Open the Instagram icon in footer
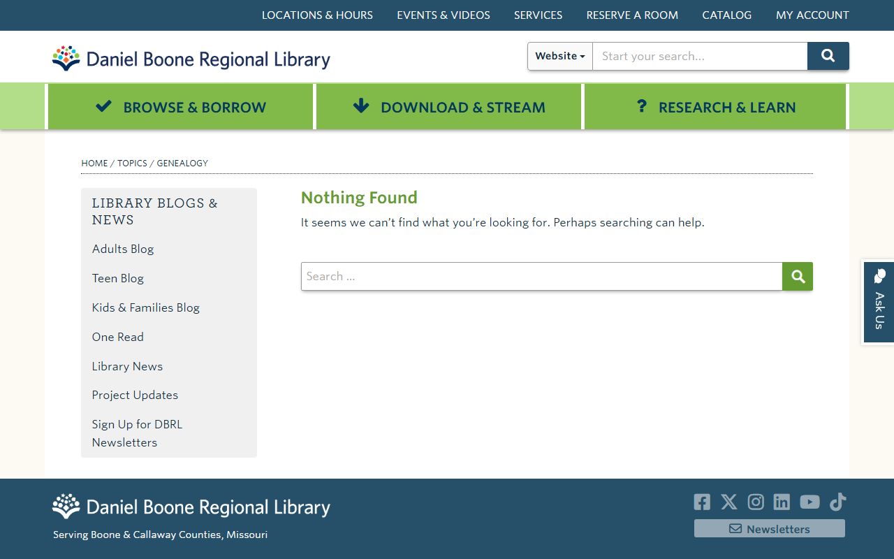 click(x=756, y=502)
